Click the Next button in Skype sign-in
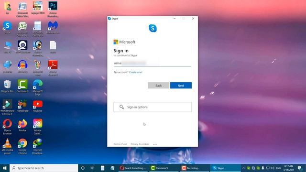The height and width of the screenshot is (172, 306). coord(181,86)
